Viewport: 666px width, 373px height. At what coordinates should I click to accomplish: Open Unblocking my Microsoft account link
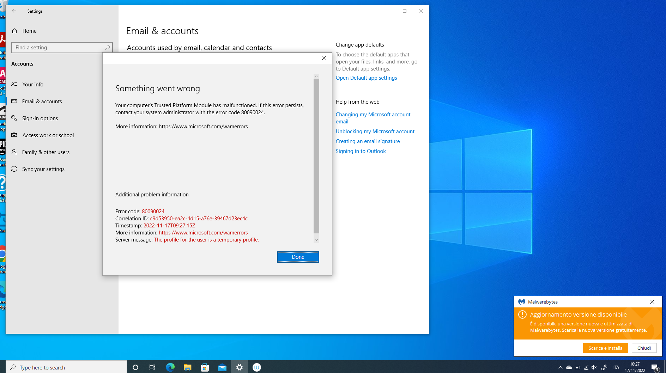click(375, 132)
